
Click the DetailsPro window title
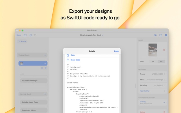[x=92, y=30]
